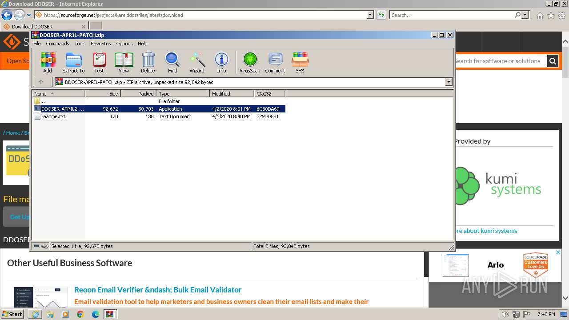The image size is (569, 320).
Task: Open the Find magnifier tool
Action: coord(172,62)
